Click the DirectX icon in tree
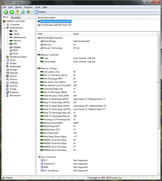The width and height of the screenshot is (162, 181). coord(8,76)
